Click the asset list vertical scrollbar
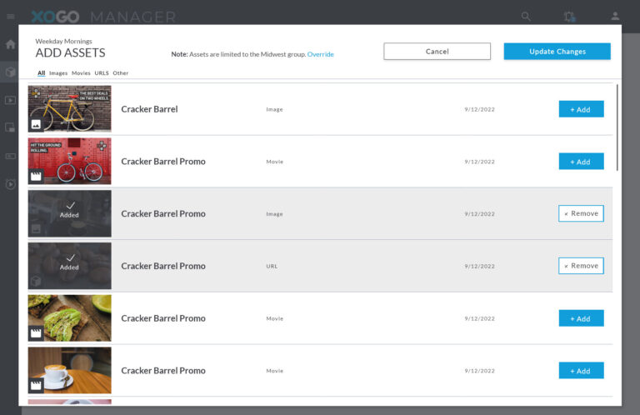 pos(617,127)
